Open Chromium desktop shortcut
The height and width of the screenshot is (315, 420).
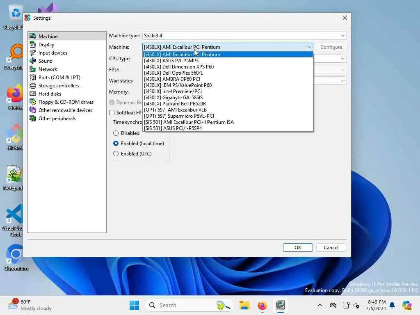coord(16,257)
